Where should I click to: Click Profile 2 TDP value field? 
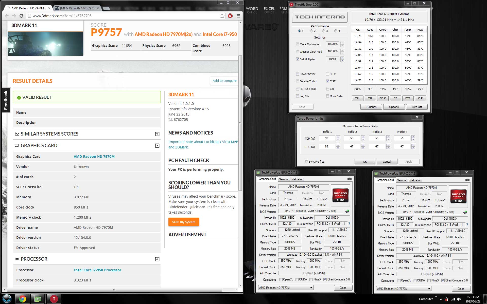(352, 138)
